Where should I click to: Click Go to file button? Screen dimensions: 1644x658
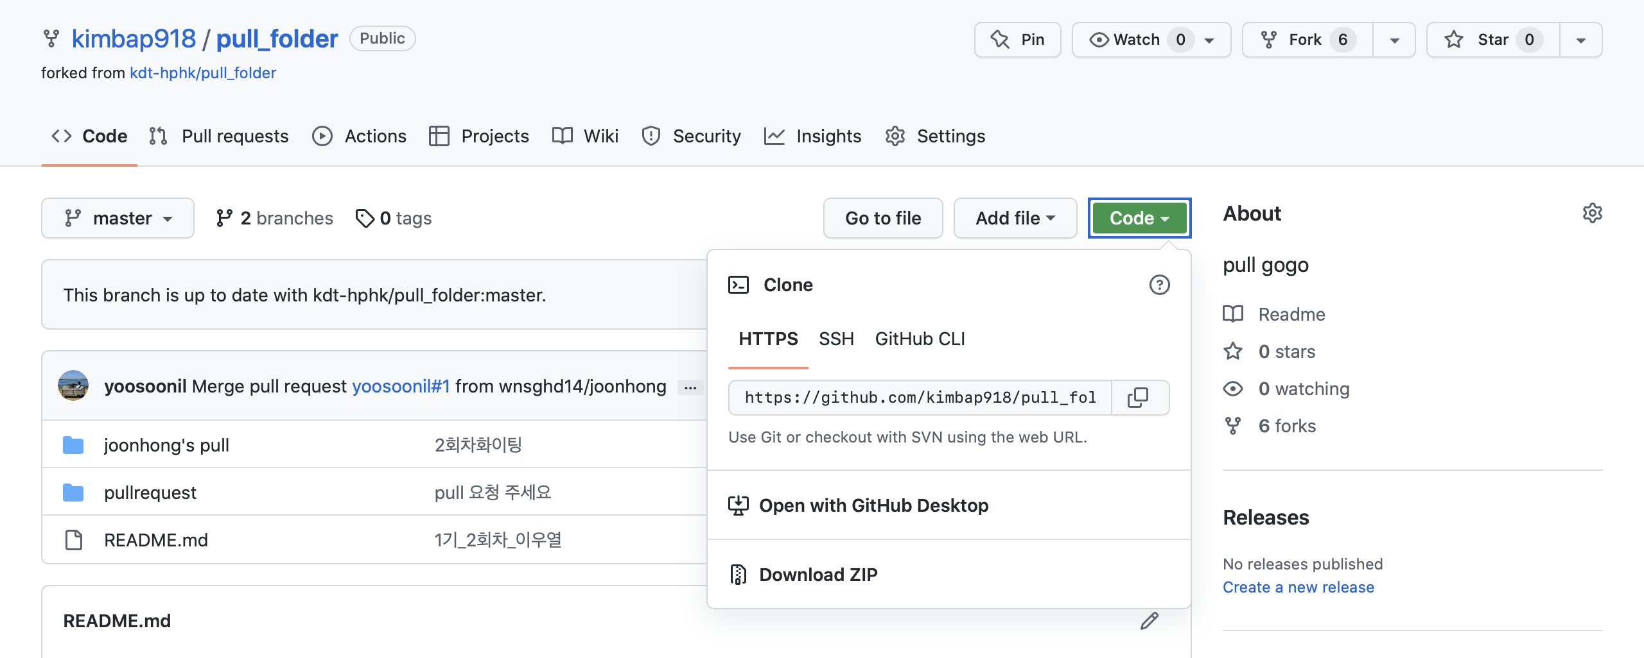click(x=883, y=218)
